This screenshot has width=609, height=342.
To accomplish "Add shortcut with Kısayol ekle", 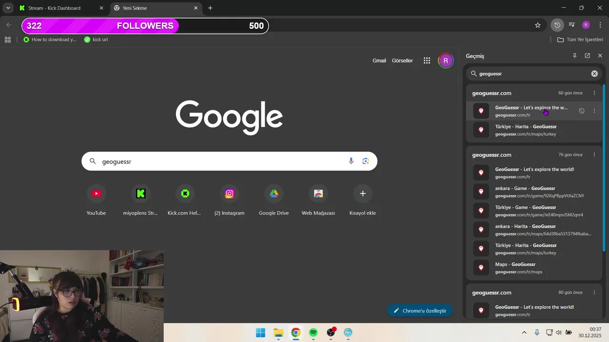I will (363, 199).
